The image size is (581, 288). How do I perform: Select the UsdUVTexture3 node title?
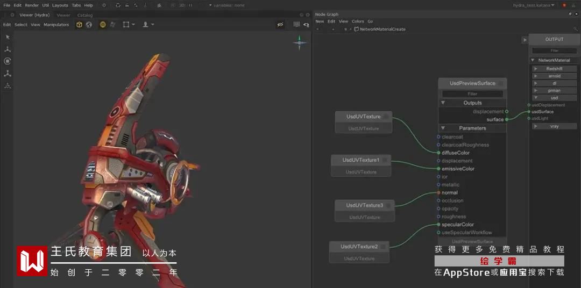[x=365, y=205]
